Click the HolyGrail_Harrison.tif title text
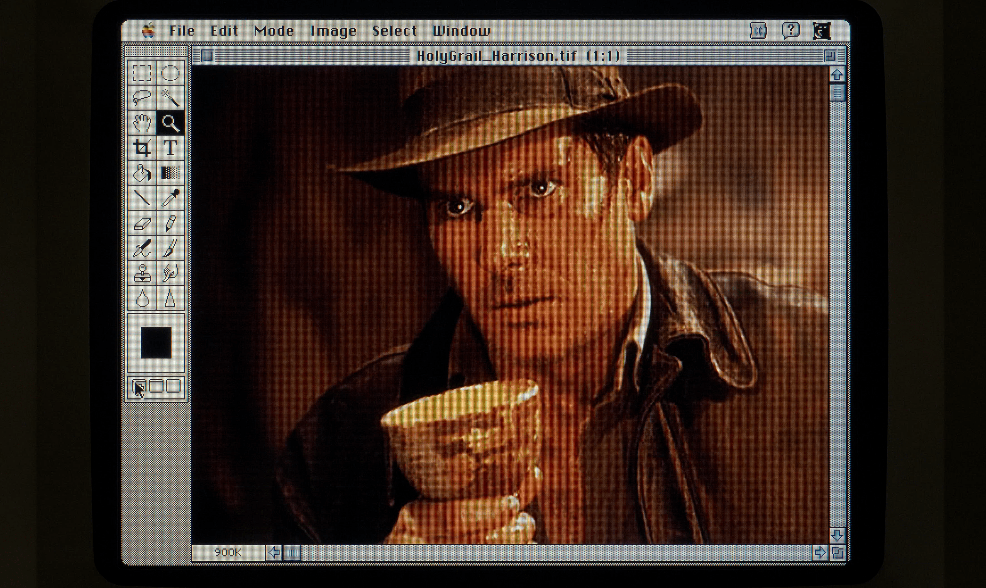This screenshot has height=588, width=986. [497, 56]
